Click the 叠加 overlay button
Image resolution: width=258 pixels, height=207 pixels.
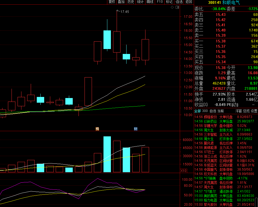click(x=121, y=2)
